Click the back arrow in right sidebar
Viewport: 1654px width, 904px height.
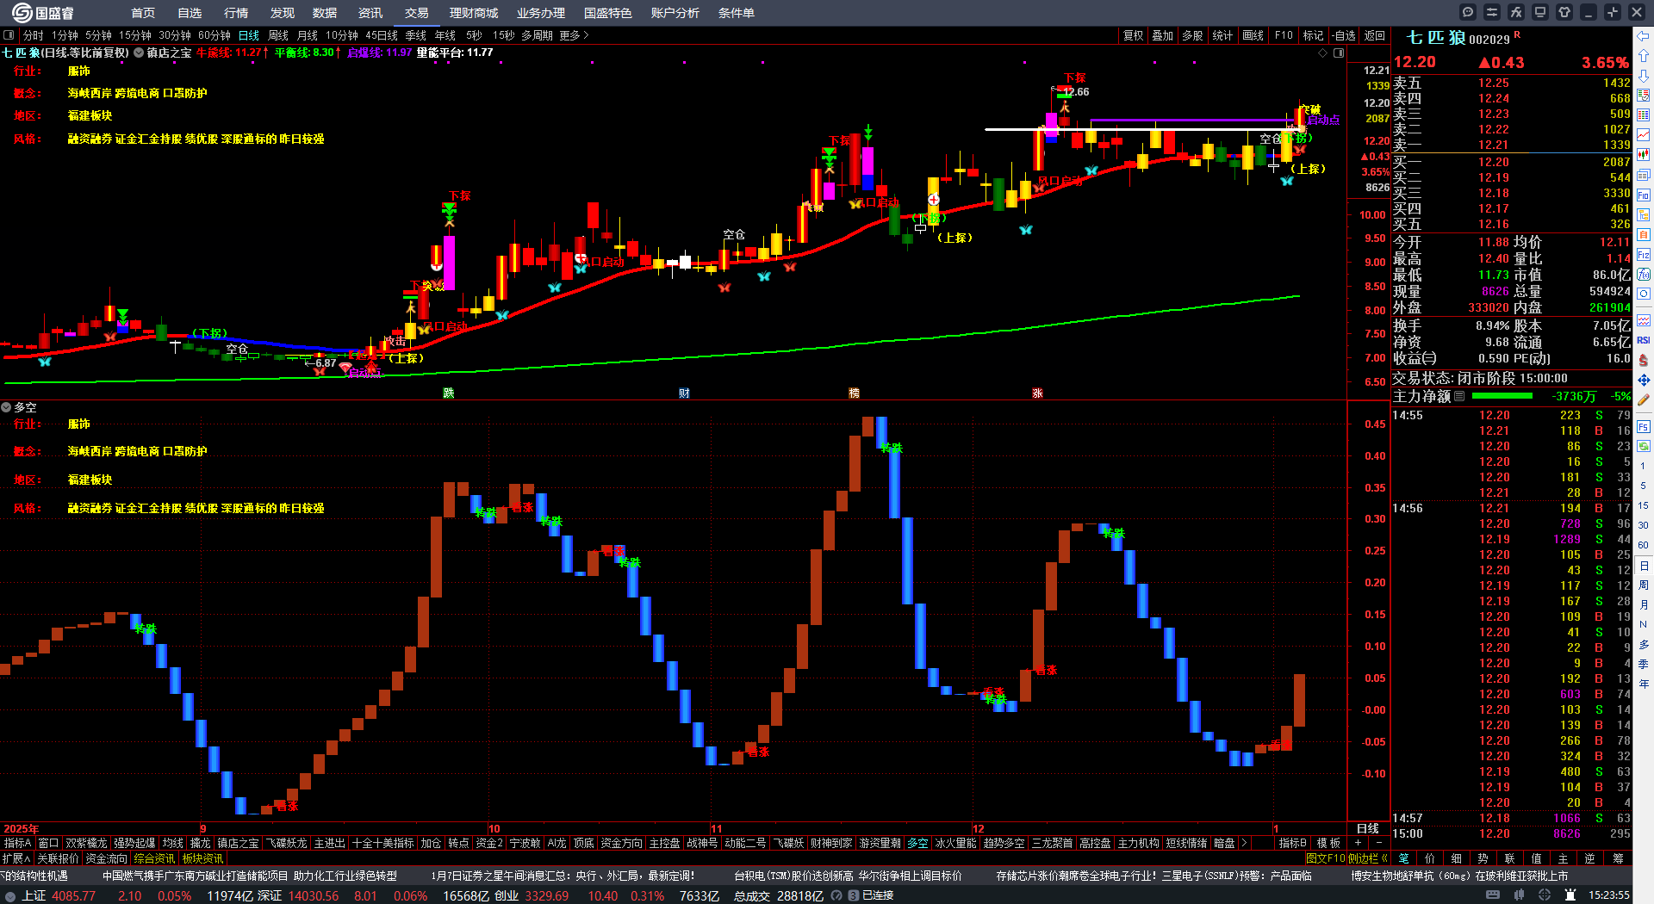1644,36
